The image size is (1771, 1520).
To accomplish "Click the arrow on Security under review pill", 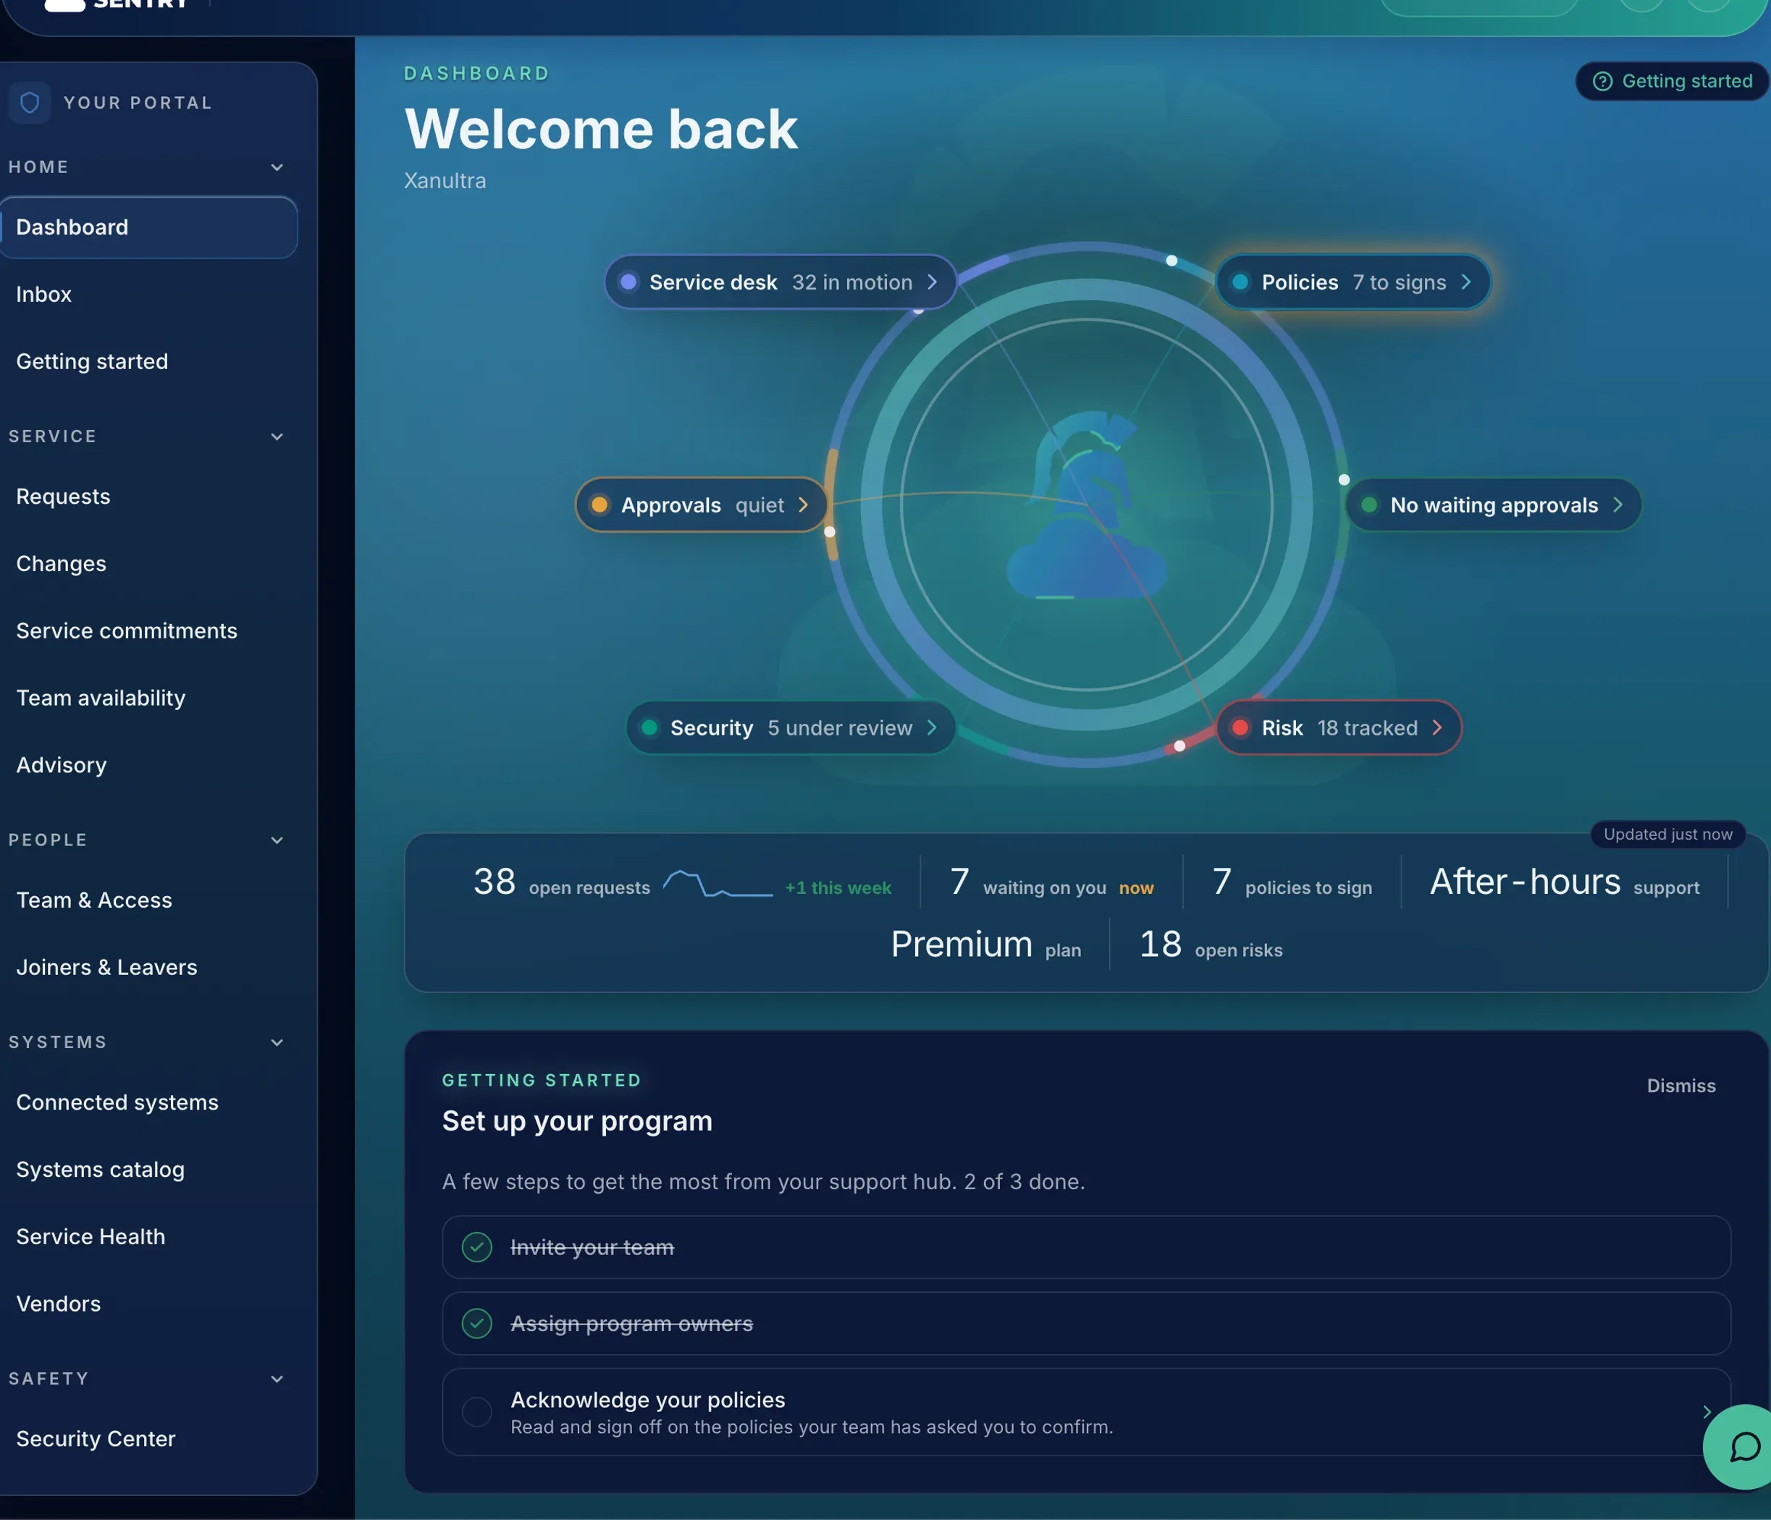I will (x=932, y=727).
